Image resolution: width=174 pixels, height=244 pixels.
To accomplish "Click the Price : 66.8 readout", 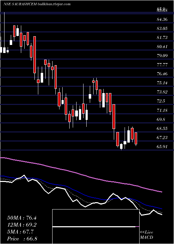I will [x=22, y=239].
